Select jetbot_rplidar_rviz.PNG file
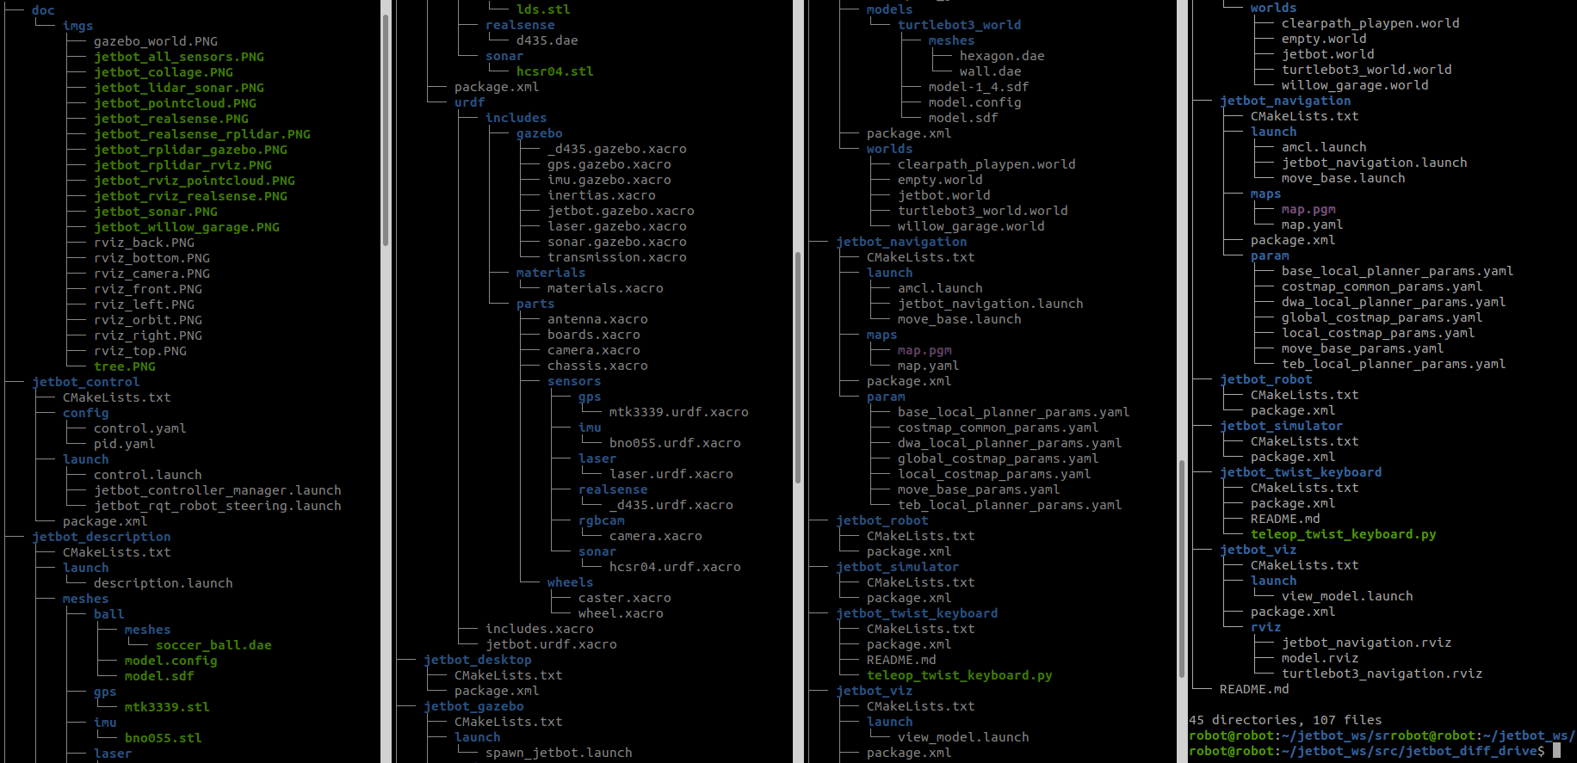 click(x=182, y=165)
